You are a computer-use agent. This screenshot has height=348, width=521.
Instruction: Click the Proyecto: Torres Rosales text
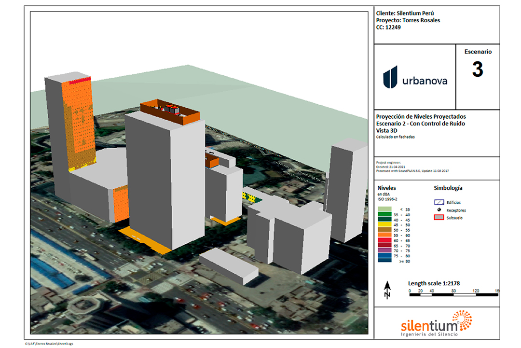click(x=408, y=20)
